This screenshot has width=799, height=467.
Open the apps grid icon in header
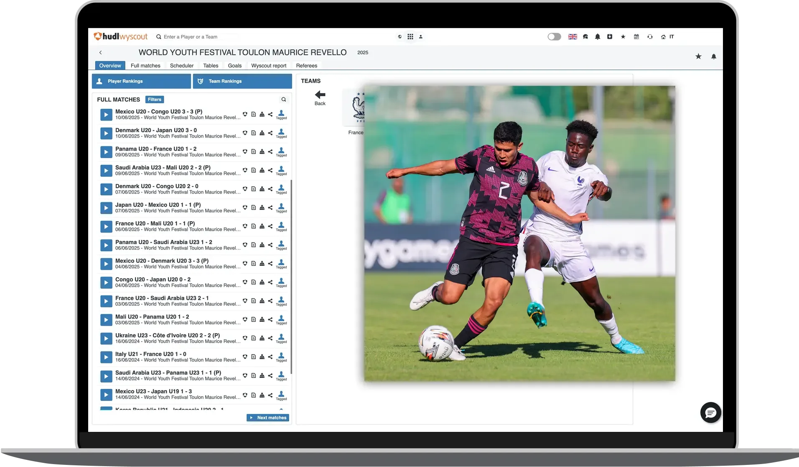(x=410, y=37)
